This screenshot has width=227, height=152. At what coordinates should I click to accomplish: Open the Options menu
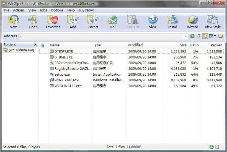point(57,10)
